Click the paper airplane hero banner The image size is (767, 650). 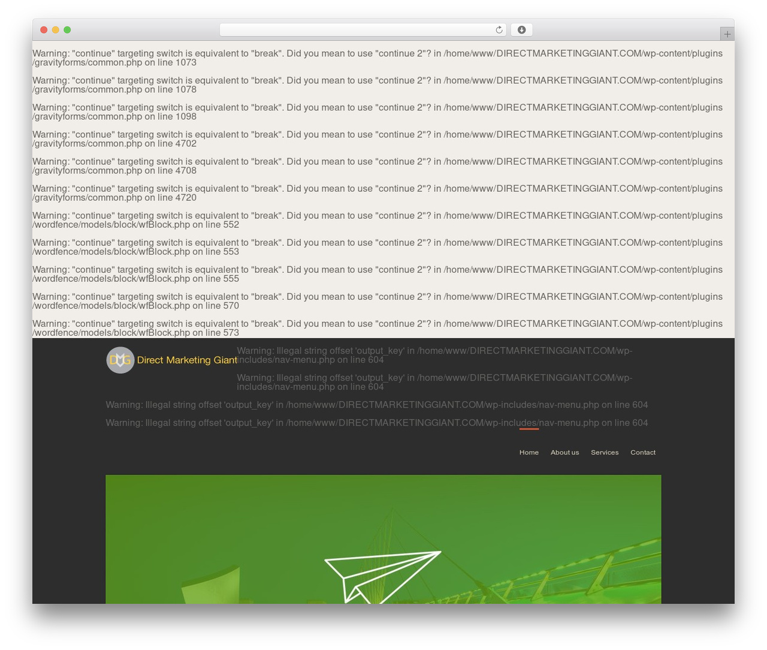coord(383,539)
